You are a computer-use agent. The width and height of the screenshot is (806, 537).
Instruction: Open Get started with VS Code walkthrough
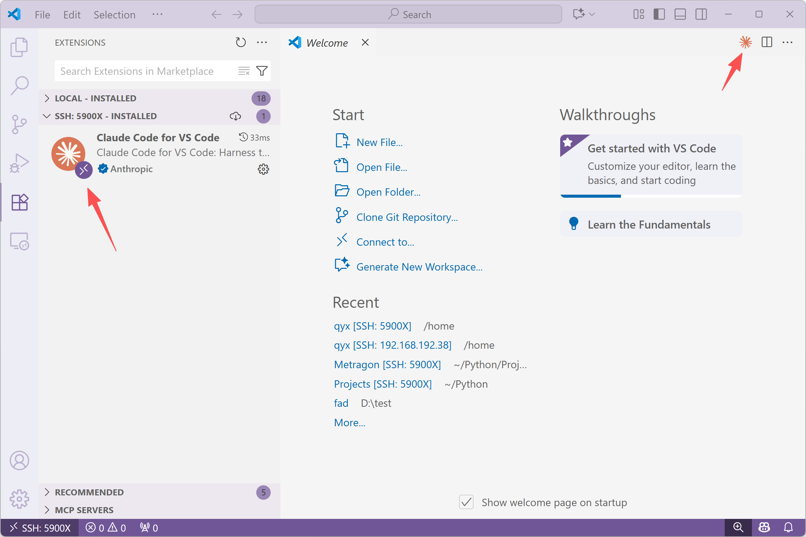coord(651,166)
